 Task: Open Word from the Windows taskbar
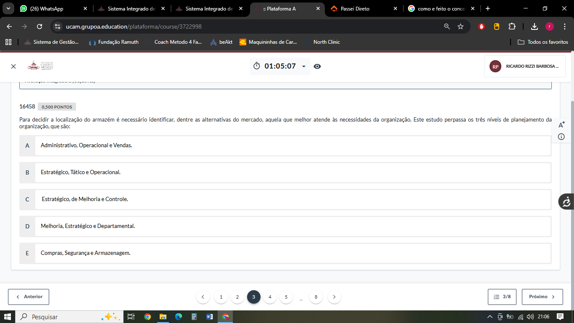(x=210, y=317)
